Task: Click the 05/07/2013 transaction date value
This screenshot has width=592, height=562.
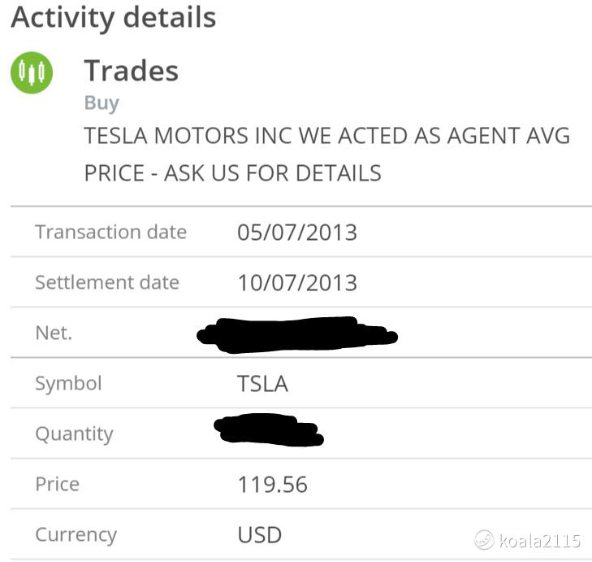Action: tap(297, 233)
